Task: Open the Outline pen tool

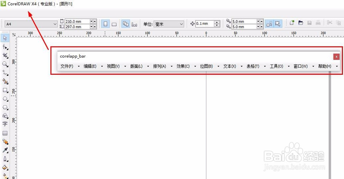Action: pyautogui.click(x=5, y=159)
